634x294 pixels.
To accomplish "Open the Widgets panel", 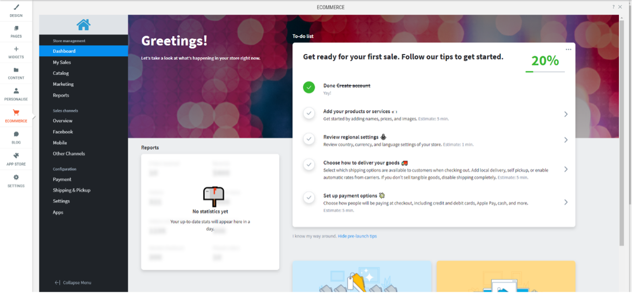I will [x=16, y=52].
